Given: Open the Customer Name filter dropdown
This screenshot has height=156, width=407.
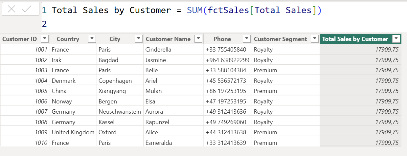Looking at the screenshot, I should (x=198, y=39).
